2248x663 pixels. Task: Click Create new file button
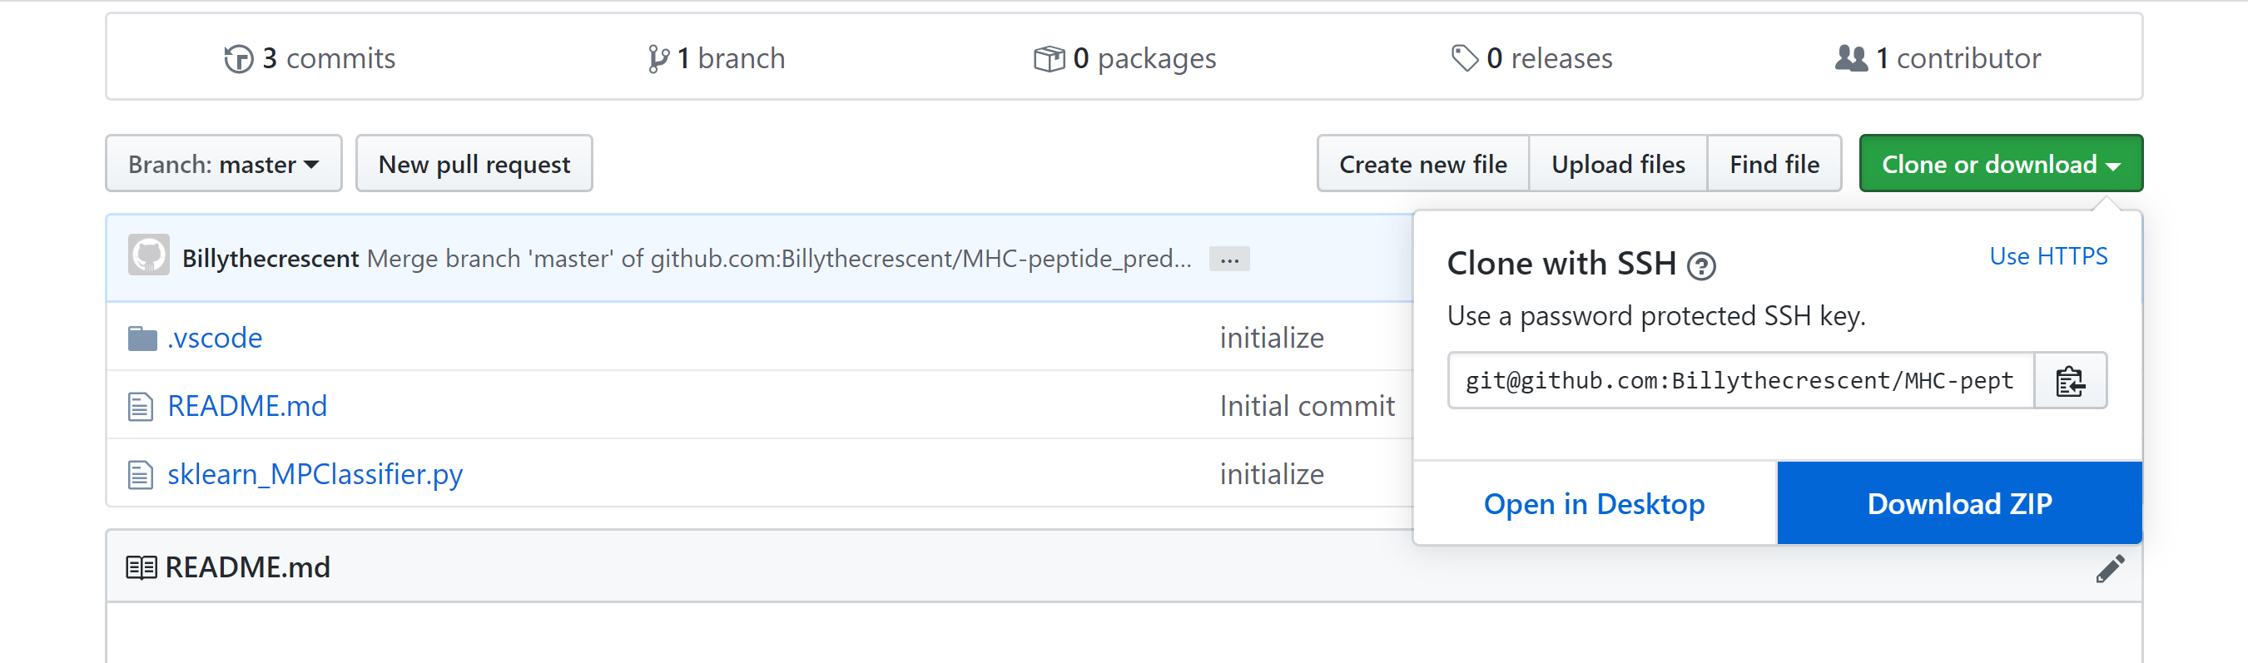[1422, 163]
